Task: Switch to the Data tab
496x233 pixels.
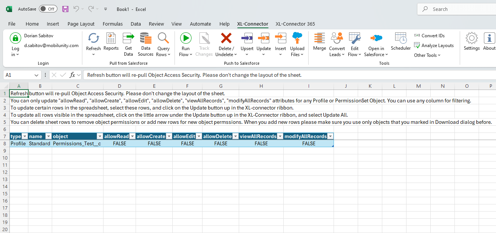Action: 136,24
